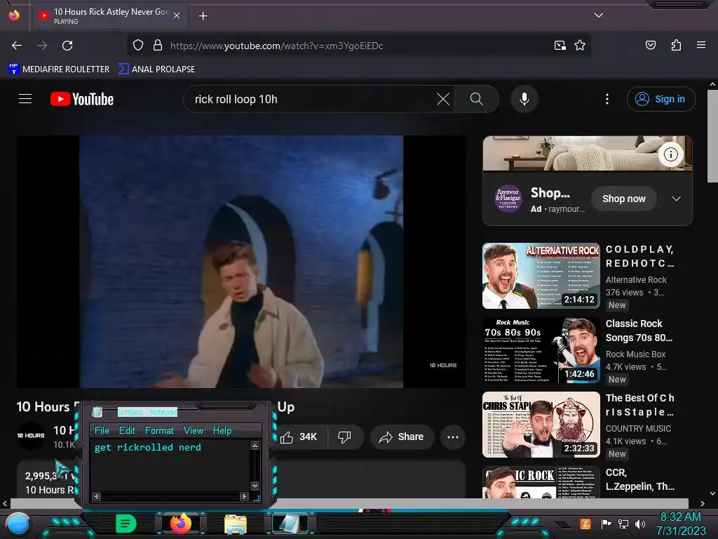This screenshot has height=539, width=718.
Task: Switch to Notepad taskbar button
Action: [x=290, y=524]
